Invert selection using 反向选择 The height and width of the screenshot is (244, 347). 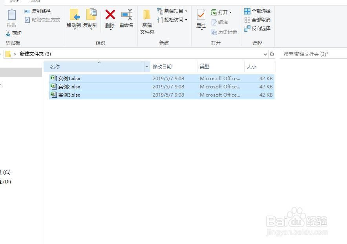click(x=258, y=28)
